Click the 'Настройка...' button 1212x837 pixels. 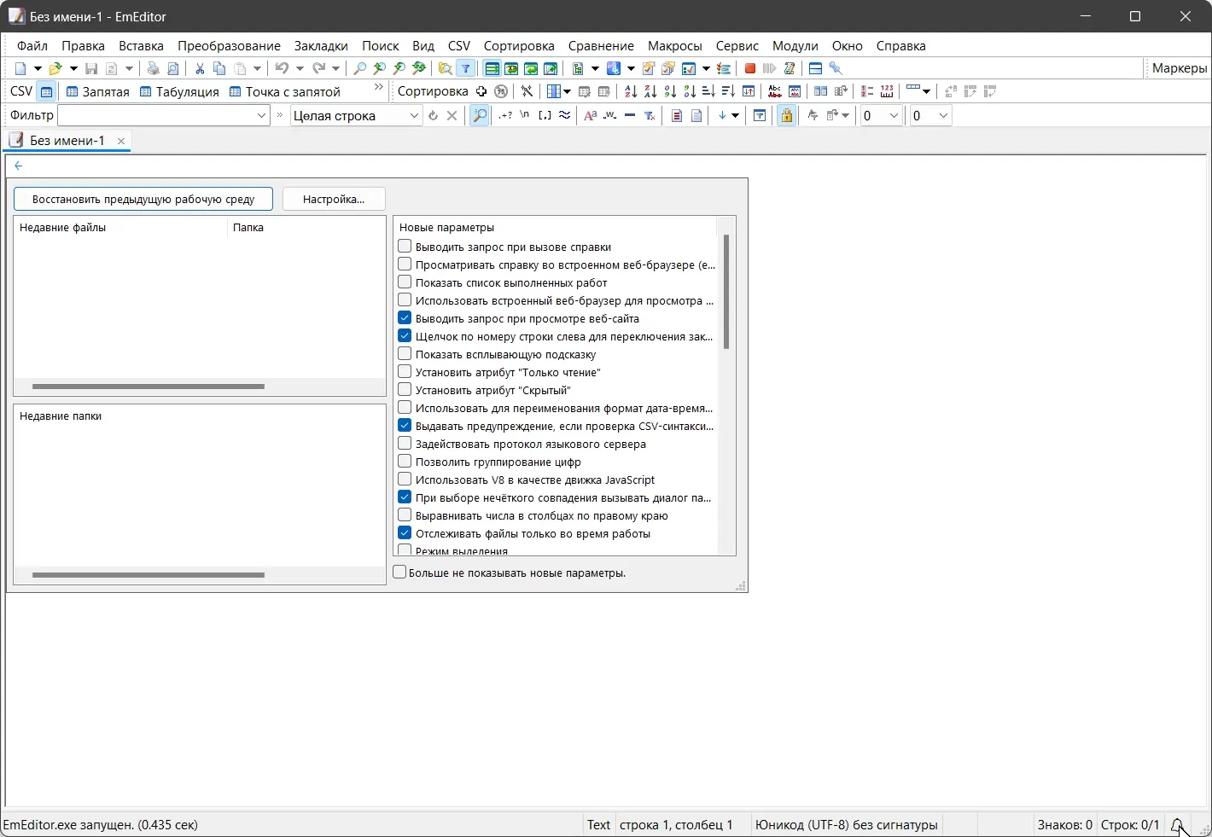coord(334,199)
